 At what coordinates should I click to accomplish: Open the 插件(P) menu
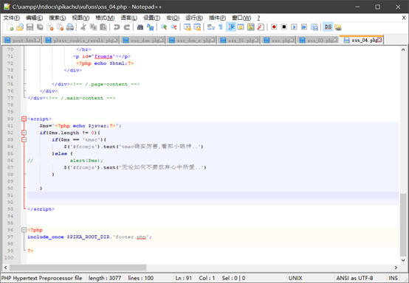coord(217,18)
